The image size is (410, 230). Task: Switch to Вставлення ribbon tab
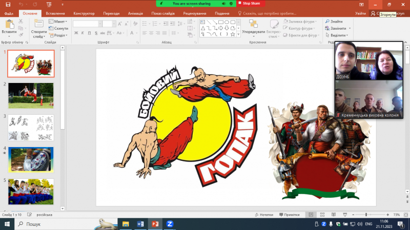coord(55,13)
